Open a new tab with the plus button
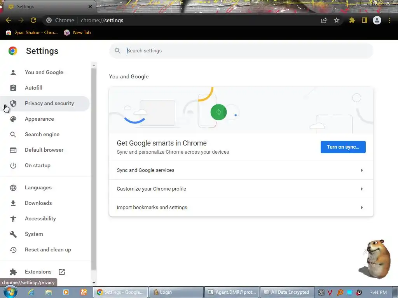398x298 pixels. click(x=105, y=7)
